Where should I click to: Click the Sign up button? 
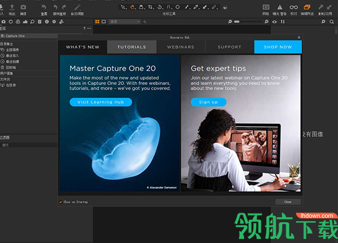(208, 102)
